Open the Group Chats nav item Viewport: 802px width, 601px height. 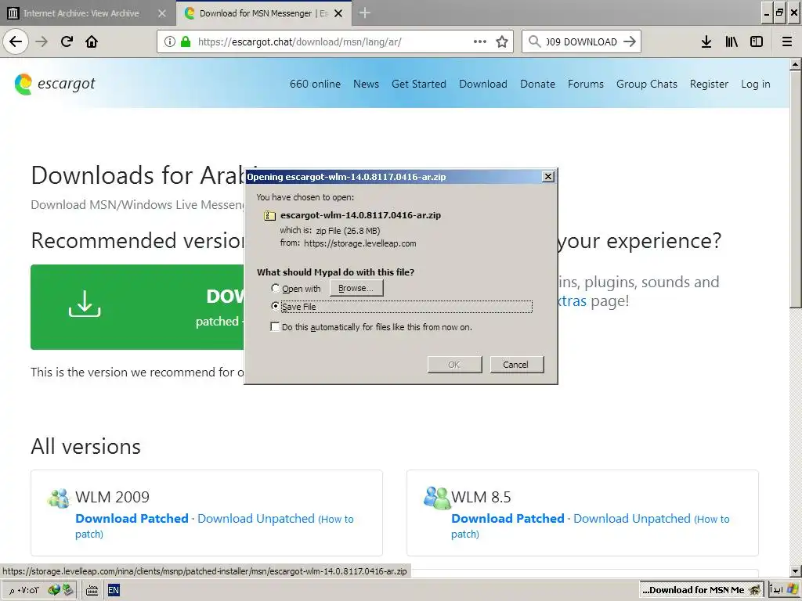(646, 84)
